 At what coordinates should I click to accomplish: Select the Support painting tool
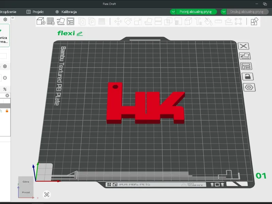click(x=178, y=21)
